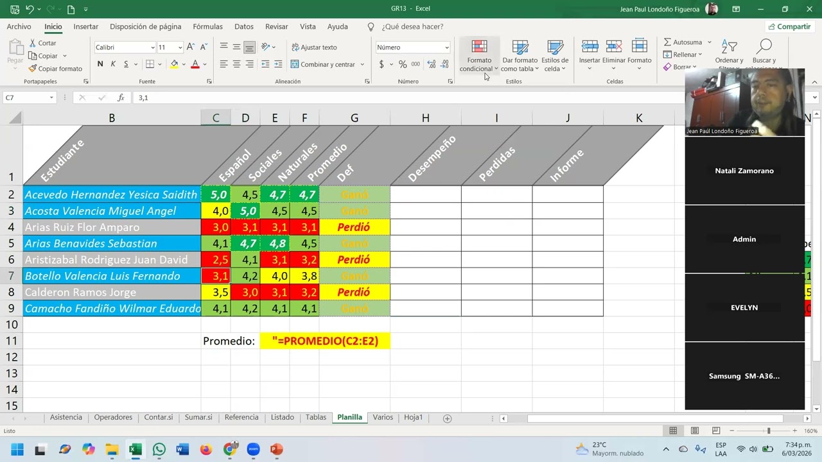Open Formato condicional menu
The height and width of the screenshot is (462, 822).
(x=479, y=56)
